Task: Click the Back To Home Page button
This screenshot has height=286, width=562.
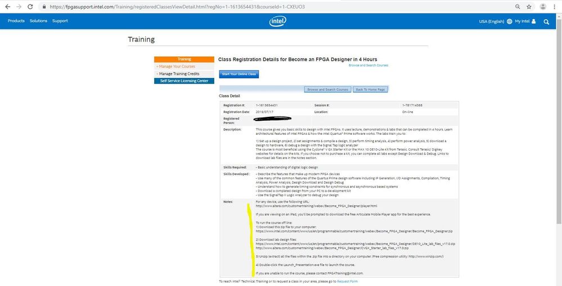Action: [x=370, y=89]
